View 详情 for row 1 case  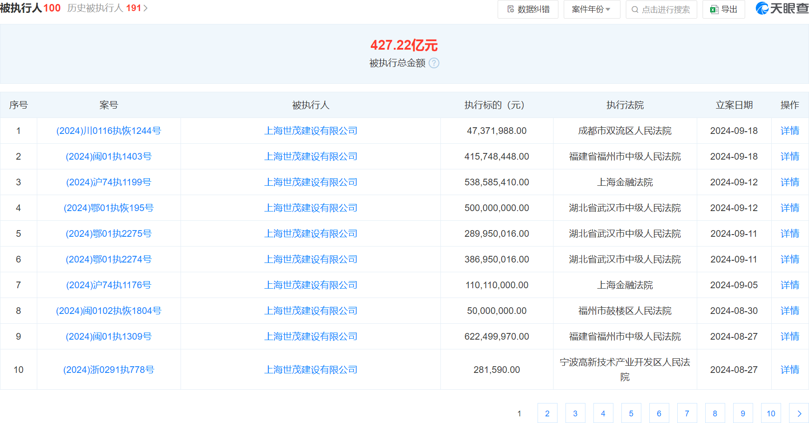[790, 131]
